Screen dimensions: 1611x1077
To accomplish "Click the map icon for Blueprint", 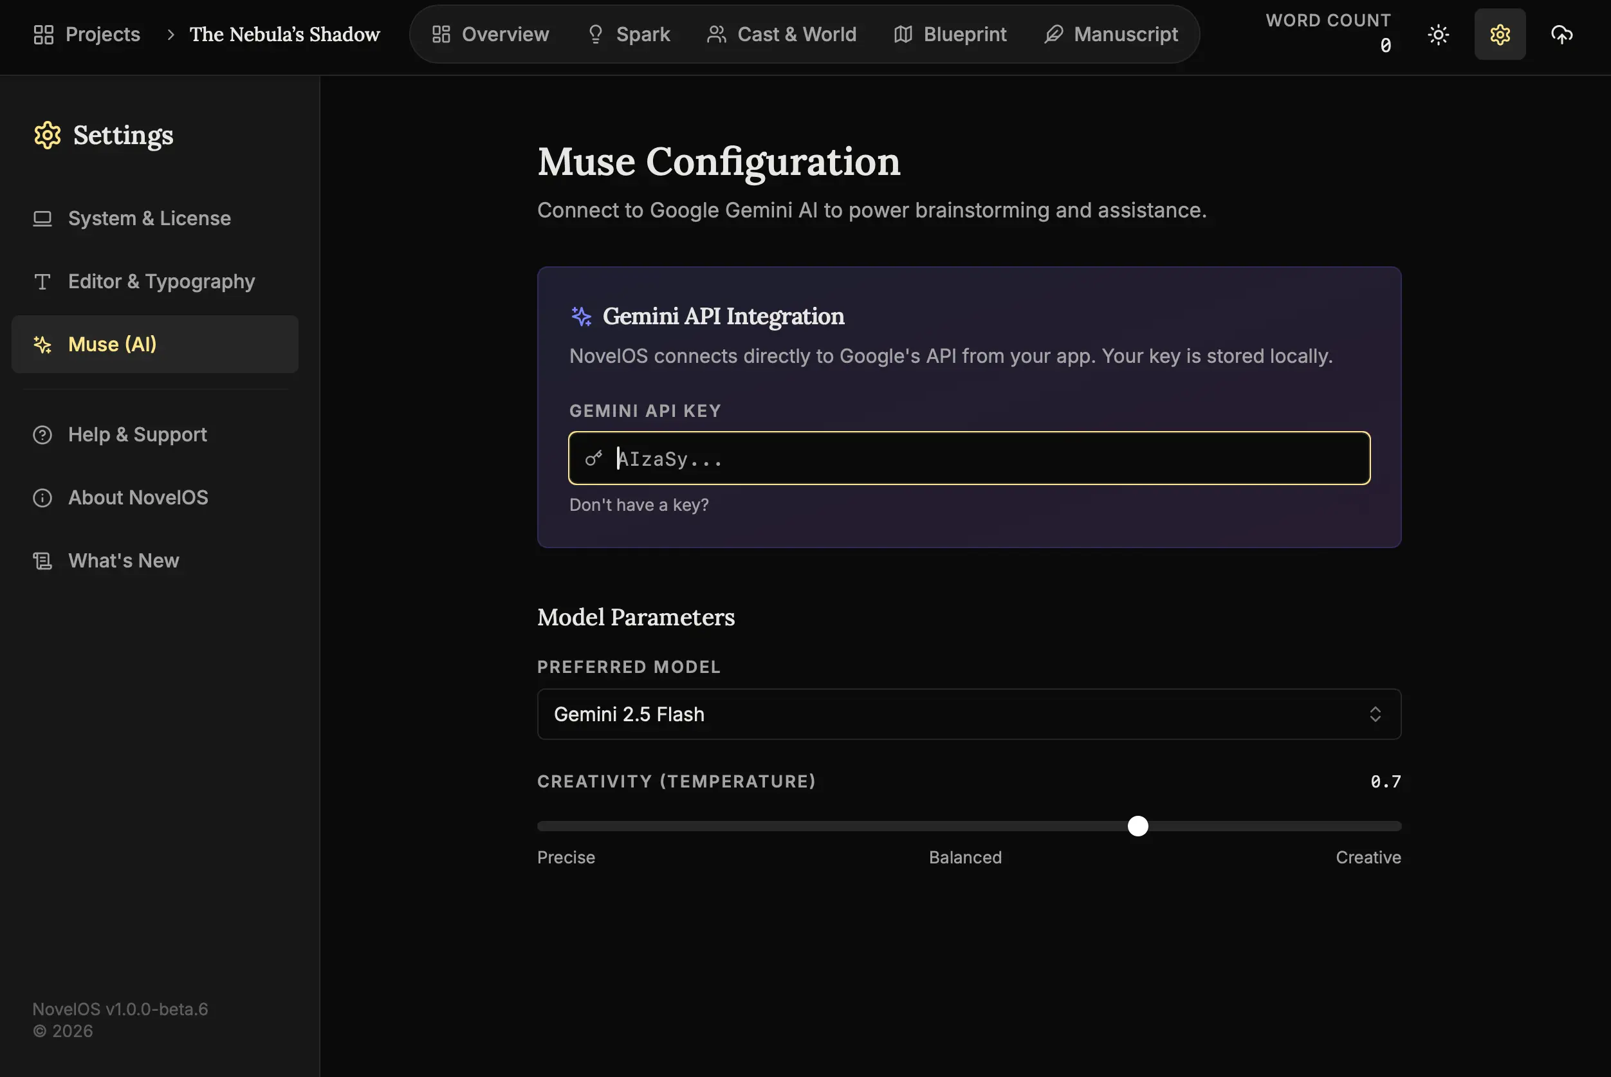I will [x=903, y=34].
